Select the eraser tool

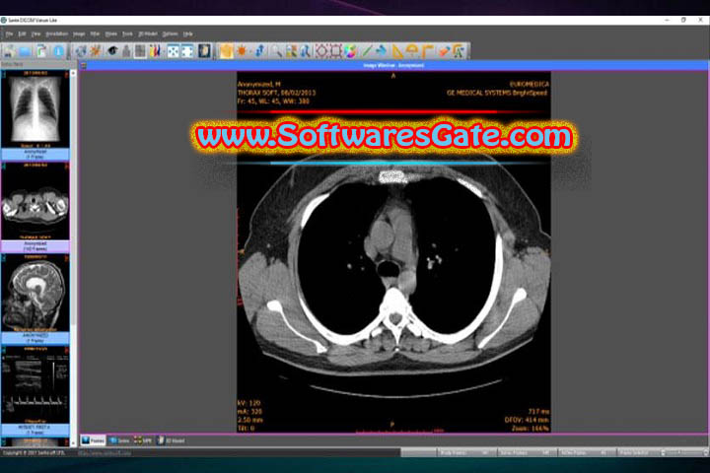point(444,51)
